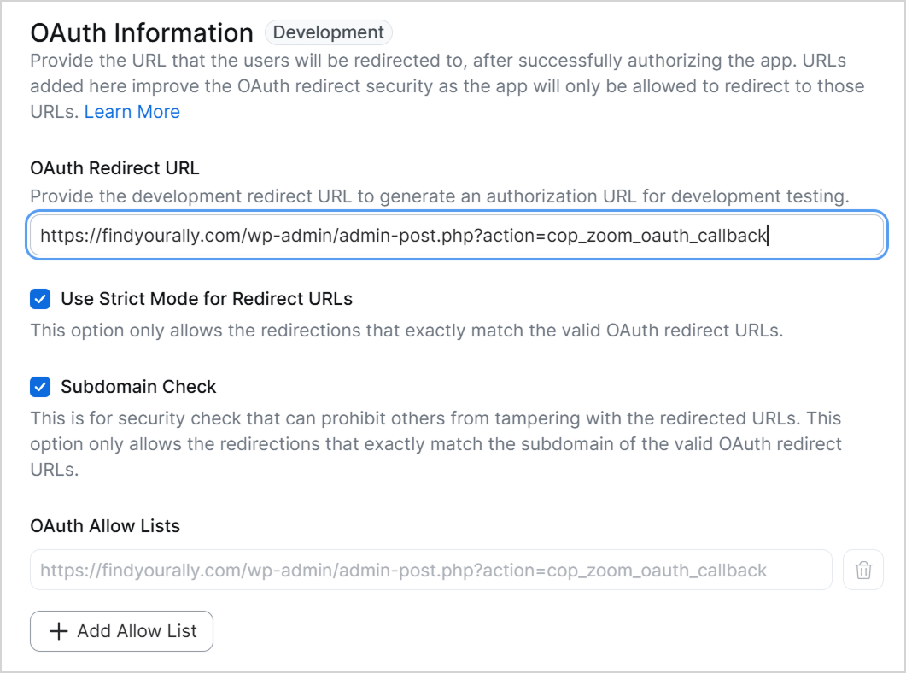Click the plus symbol to add another allow list
This screenshot has width=906, height=673.
click(58, 631)
